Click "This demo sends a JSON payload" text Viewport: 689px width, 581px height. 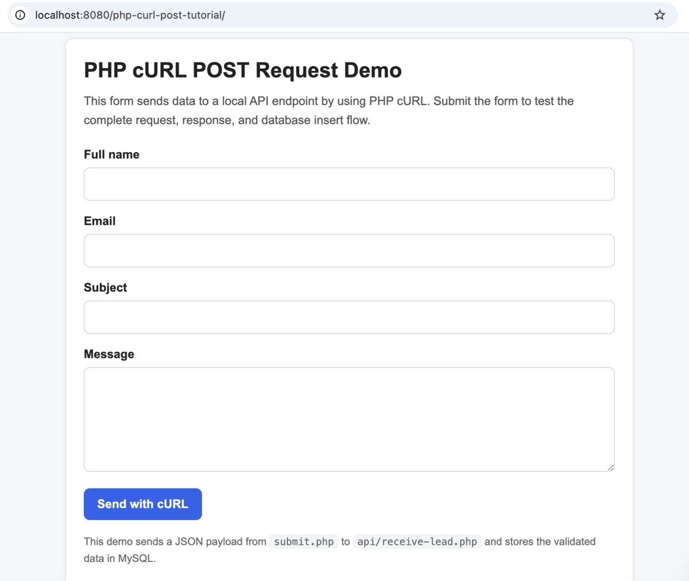175,541
